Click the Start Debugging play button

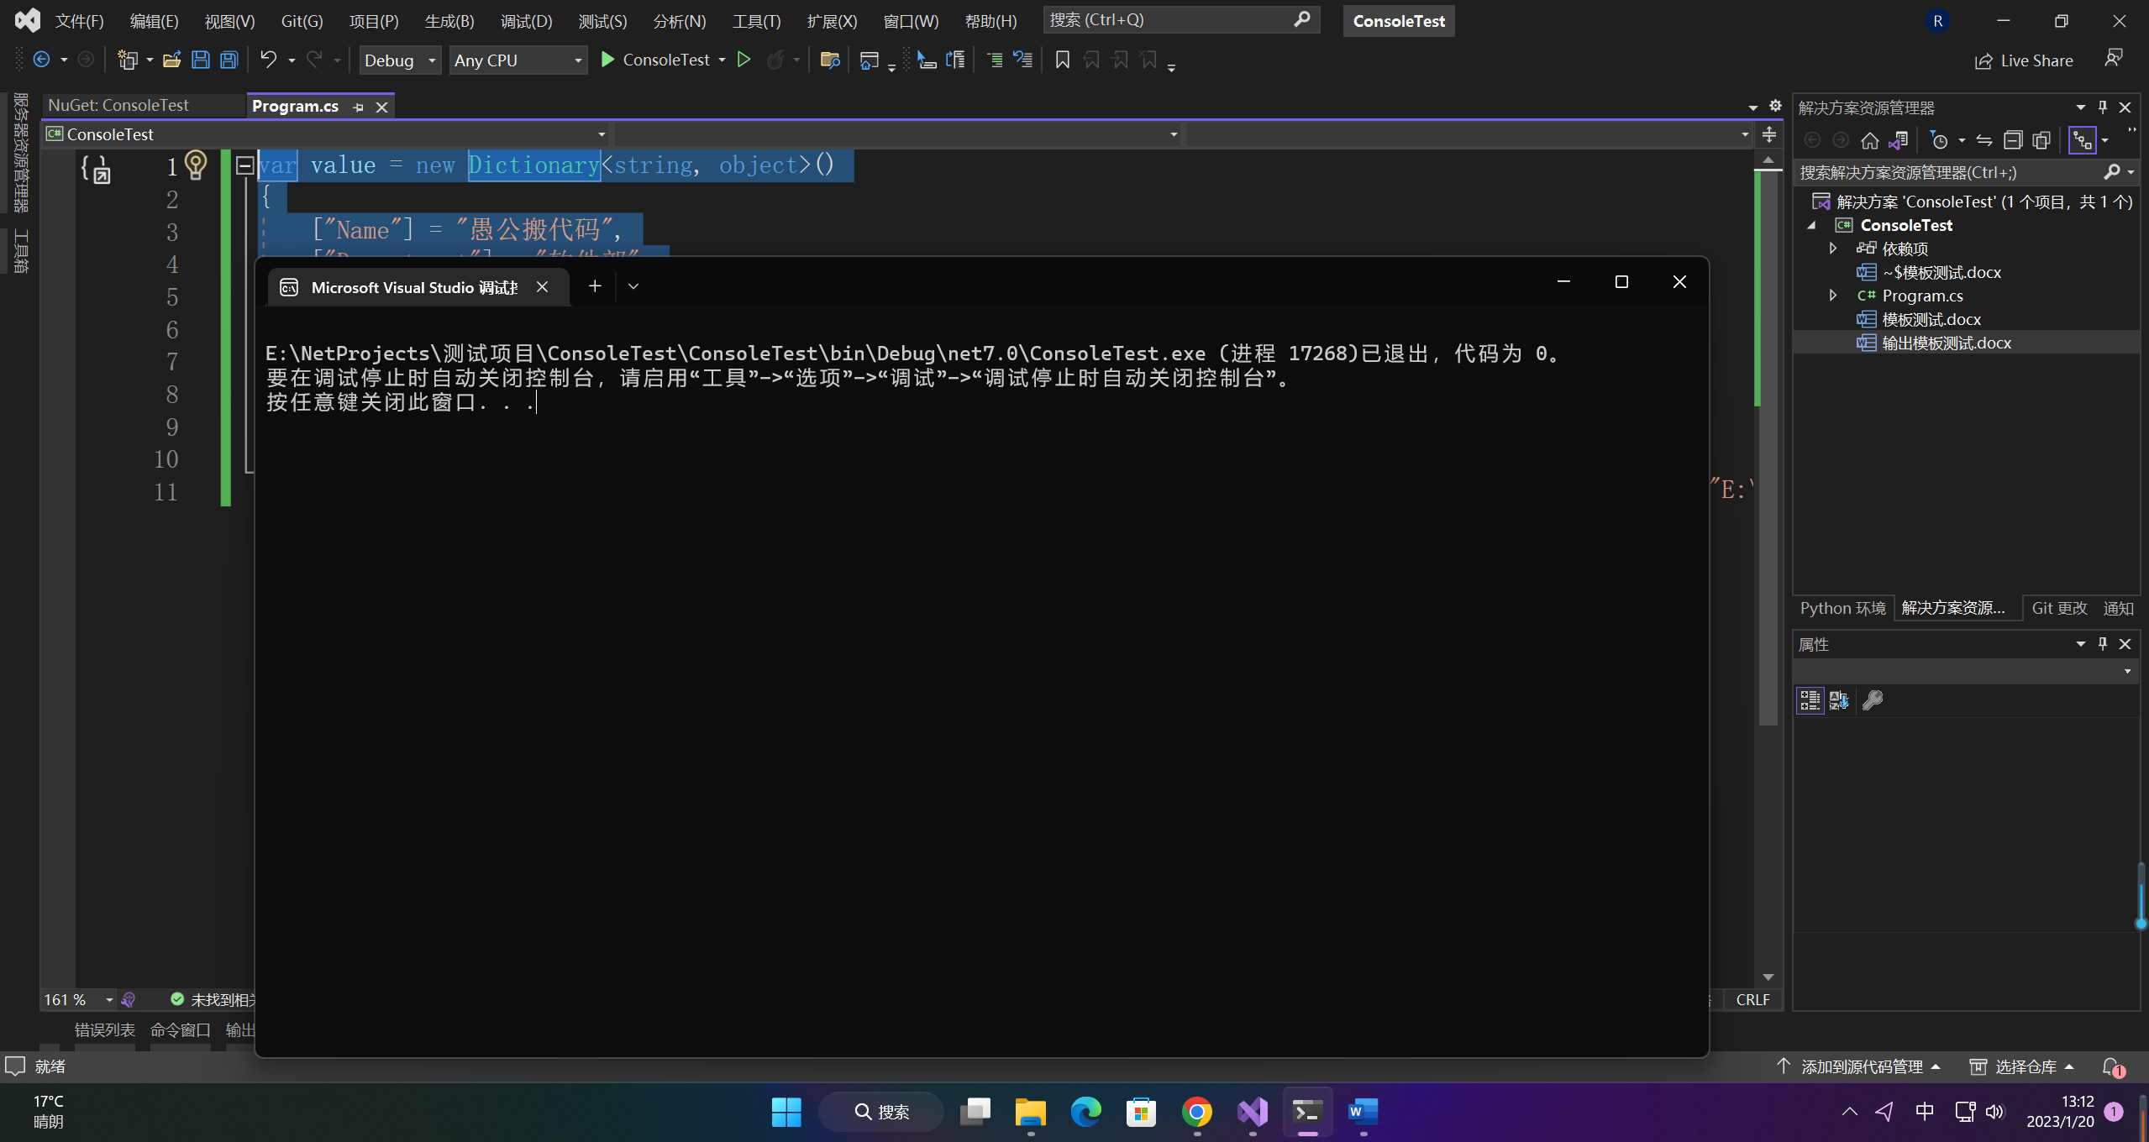pyautogui.click(x=608, y=60)
